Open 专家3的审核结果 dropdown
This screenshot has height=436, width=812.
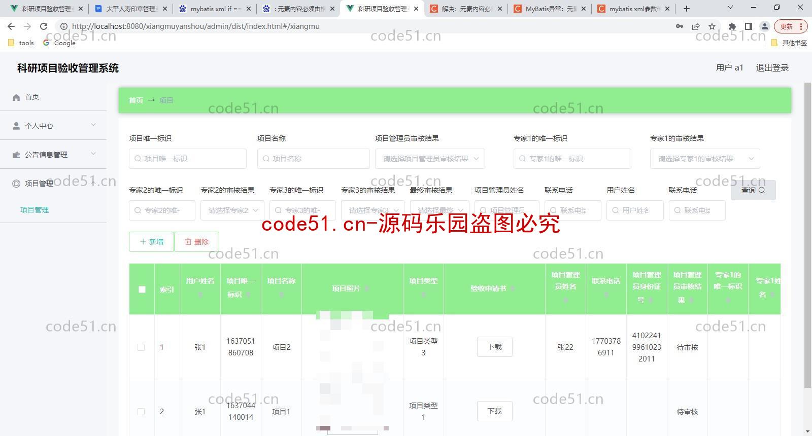click(x=373, y=210)
